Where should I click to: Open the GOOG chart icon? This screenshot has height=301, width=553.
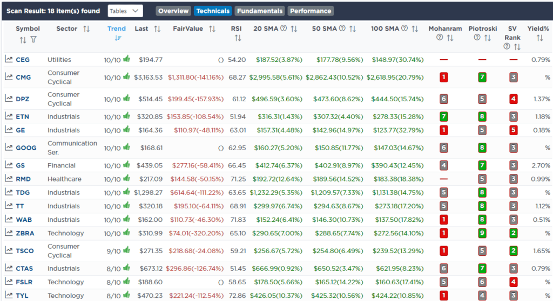coord(9,148)
